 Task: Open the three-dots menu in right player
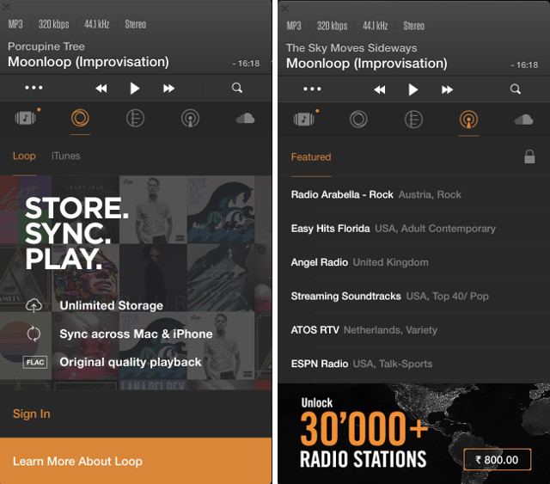click(x=312, y=89)
